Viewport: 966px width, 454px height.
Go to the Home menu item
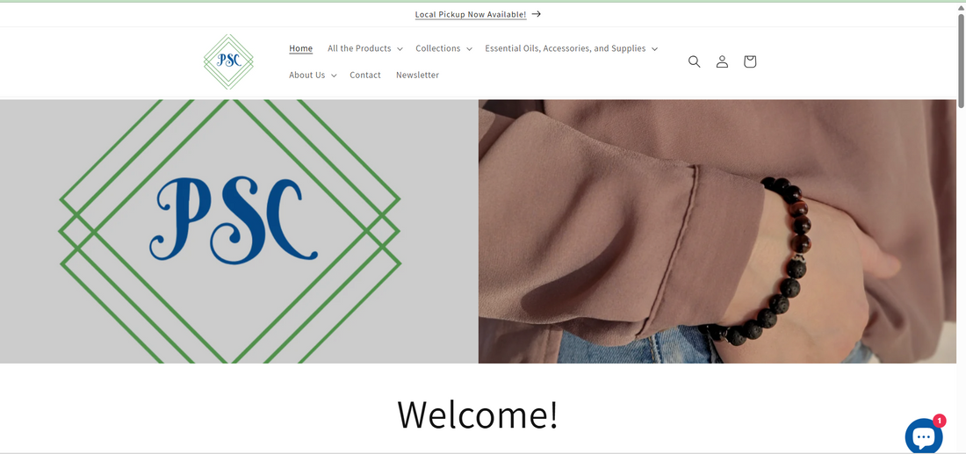coord(300,48)
